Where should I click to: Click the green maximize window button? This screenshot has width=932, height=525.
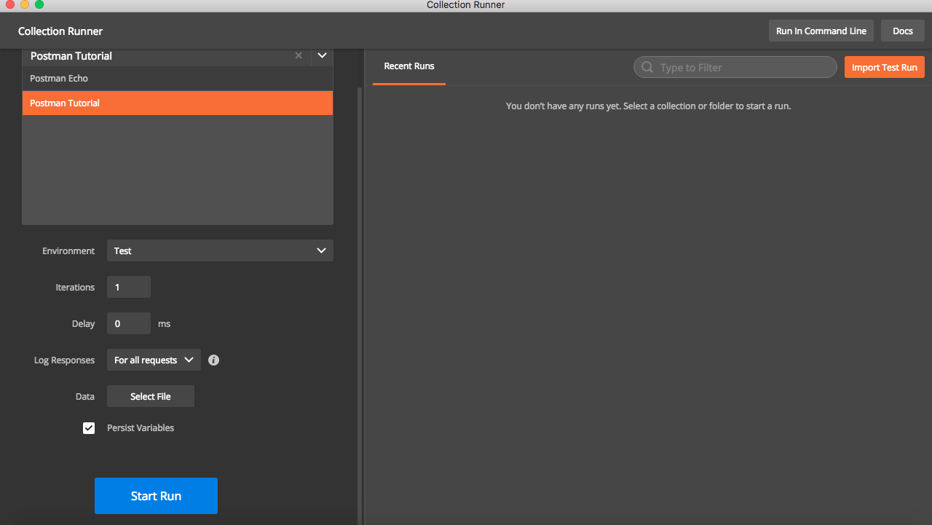click(x=39, y=5)
